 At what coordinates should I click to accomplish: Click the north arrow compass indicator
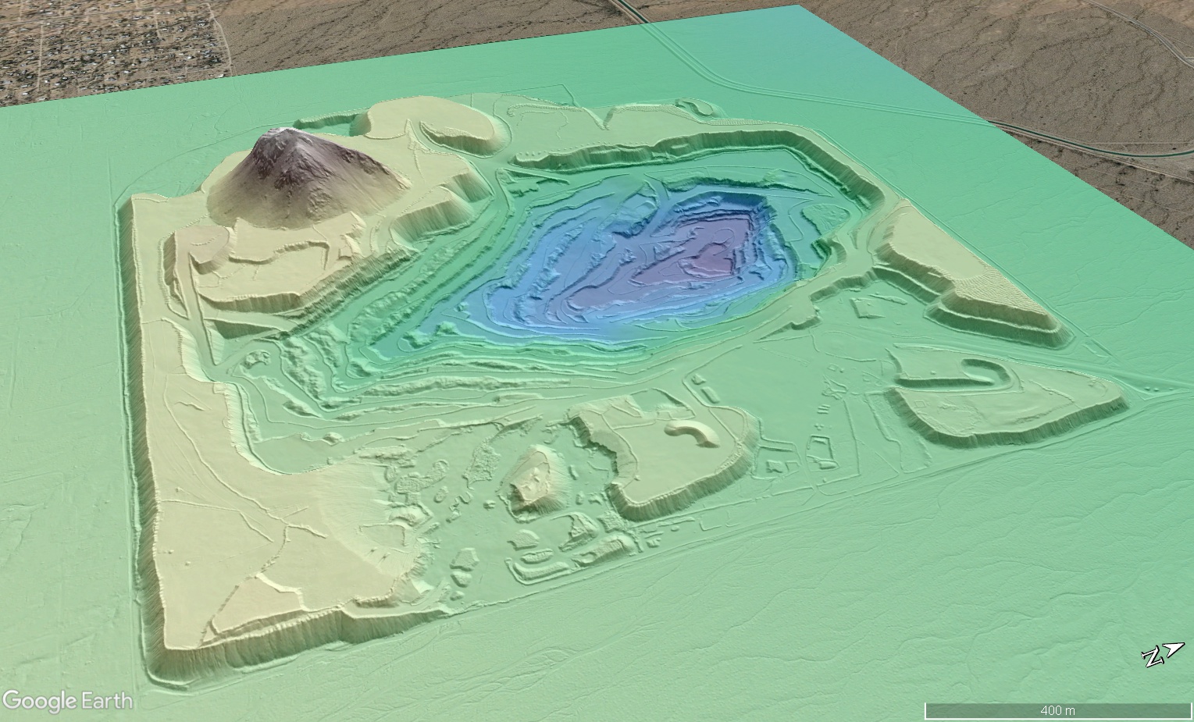coord(1163,654)
